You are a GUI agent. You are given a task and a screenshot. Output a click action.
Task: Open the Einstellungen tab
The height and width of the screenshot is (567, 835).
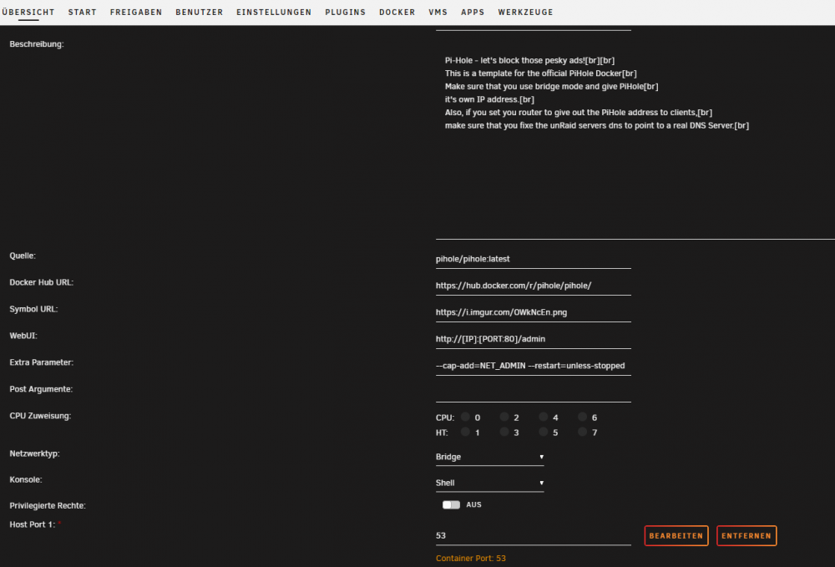point(274,12)
